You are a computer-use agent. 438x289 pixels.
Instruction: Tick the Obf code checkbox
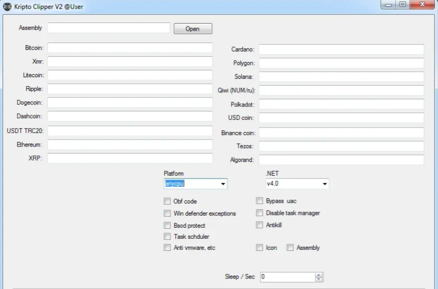(167, 201)
